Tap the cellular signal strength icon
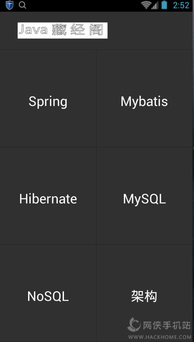 coord(155,5)
